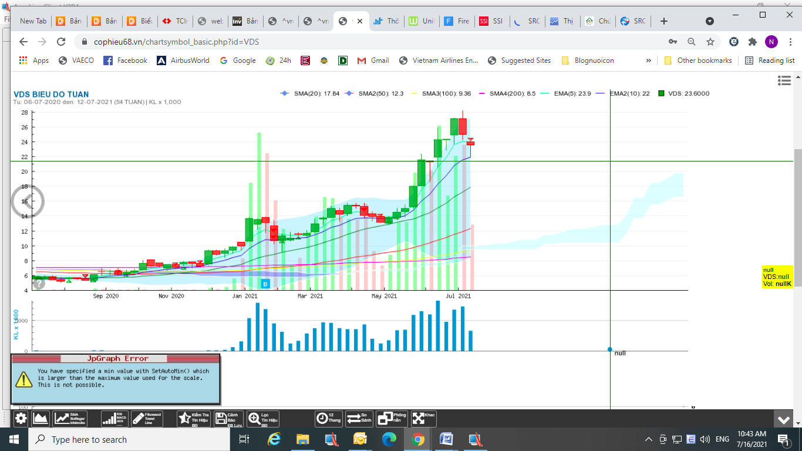Click Kiểm Tra Tín Hiệu star icon
The height and width of the screenshot is (451, 802).
click(193, 419)
